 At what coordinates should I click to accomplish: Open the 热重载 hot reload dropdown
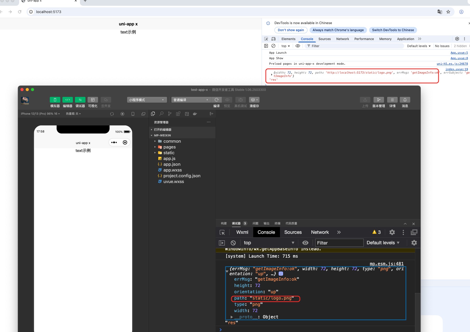pyautogui.click(x=73, y=114)
